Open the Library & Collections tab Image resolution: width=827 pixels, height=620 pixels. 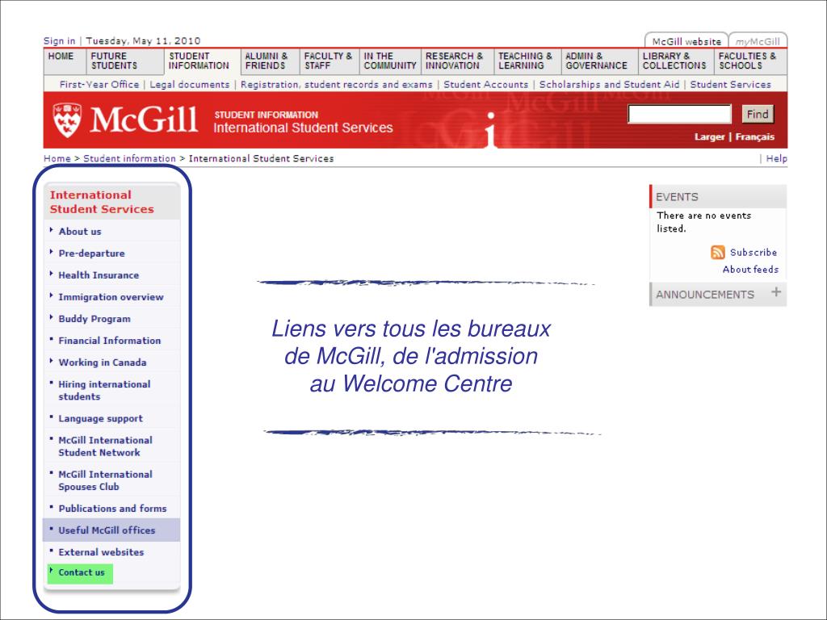coord(674,61)
